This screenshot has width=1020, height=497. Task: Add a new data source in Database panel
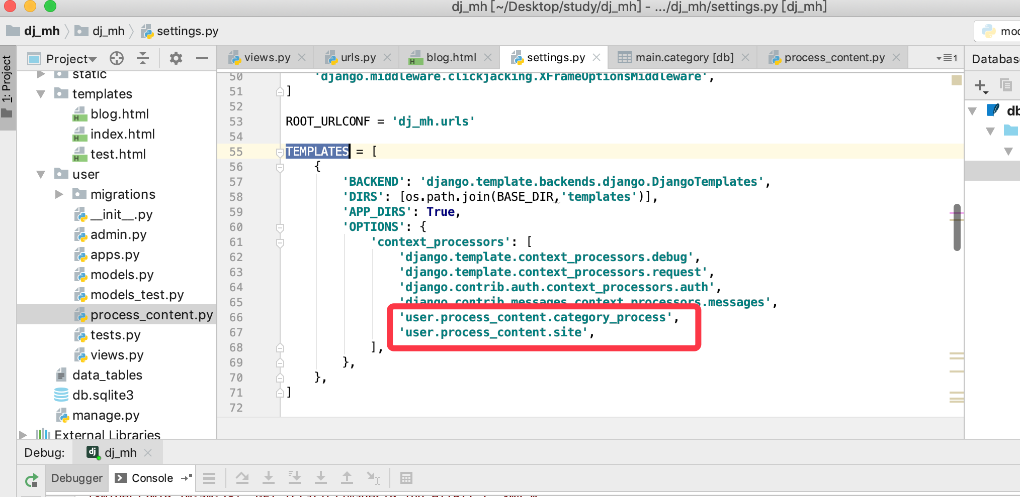click(x=981, y=86)
